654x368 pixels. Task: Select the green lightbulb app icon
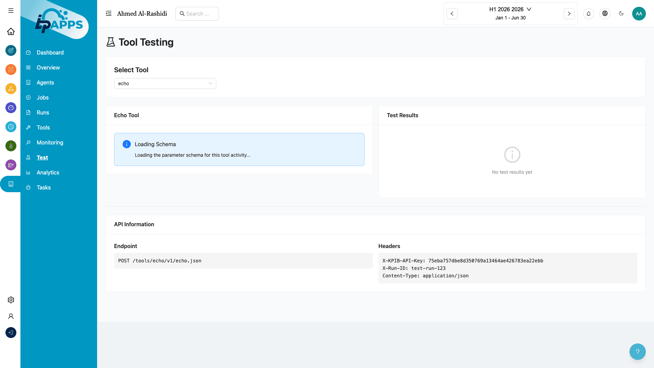(x=11, y=146)
